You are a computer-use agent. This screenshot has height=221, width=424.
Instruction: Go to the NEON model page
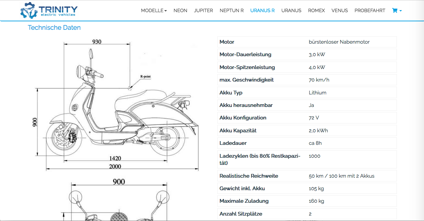(180, 10)
